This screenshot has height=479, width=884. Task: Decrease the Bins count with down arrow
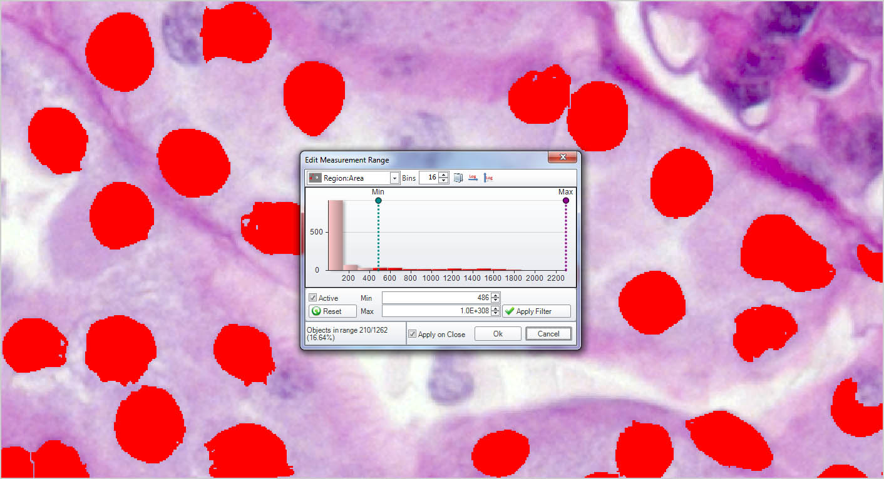tap(444, 181)
